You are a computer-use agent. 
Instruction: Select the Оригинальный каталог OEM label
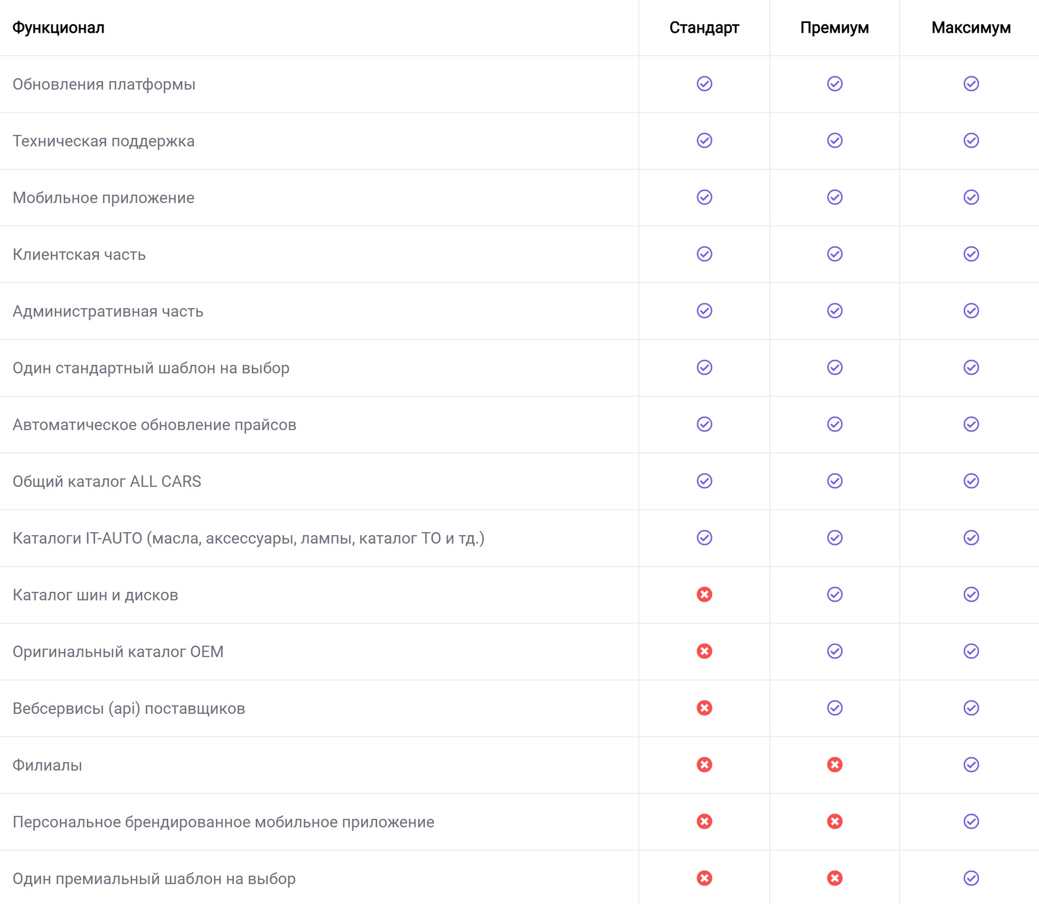point(118,652)
